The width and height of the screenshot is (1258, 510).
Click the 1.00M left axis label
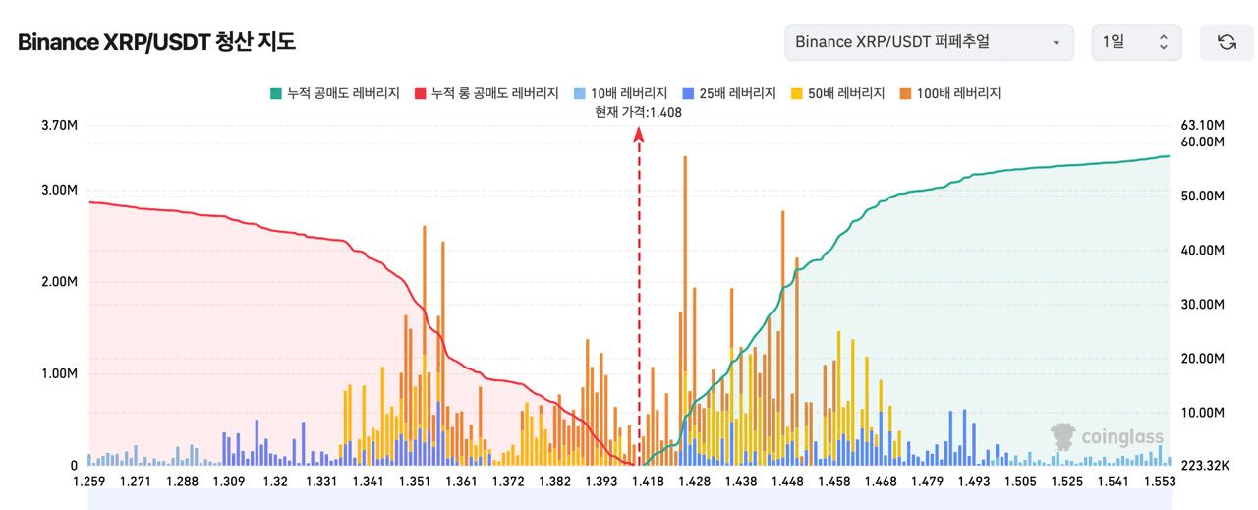59,373
